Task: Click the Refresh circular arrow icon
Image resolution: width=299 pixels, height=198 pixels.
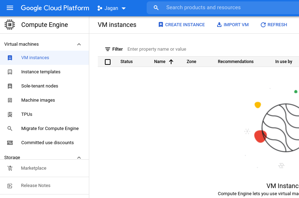Action: [x=263, y=25]
